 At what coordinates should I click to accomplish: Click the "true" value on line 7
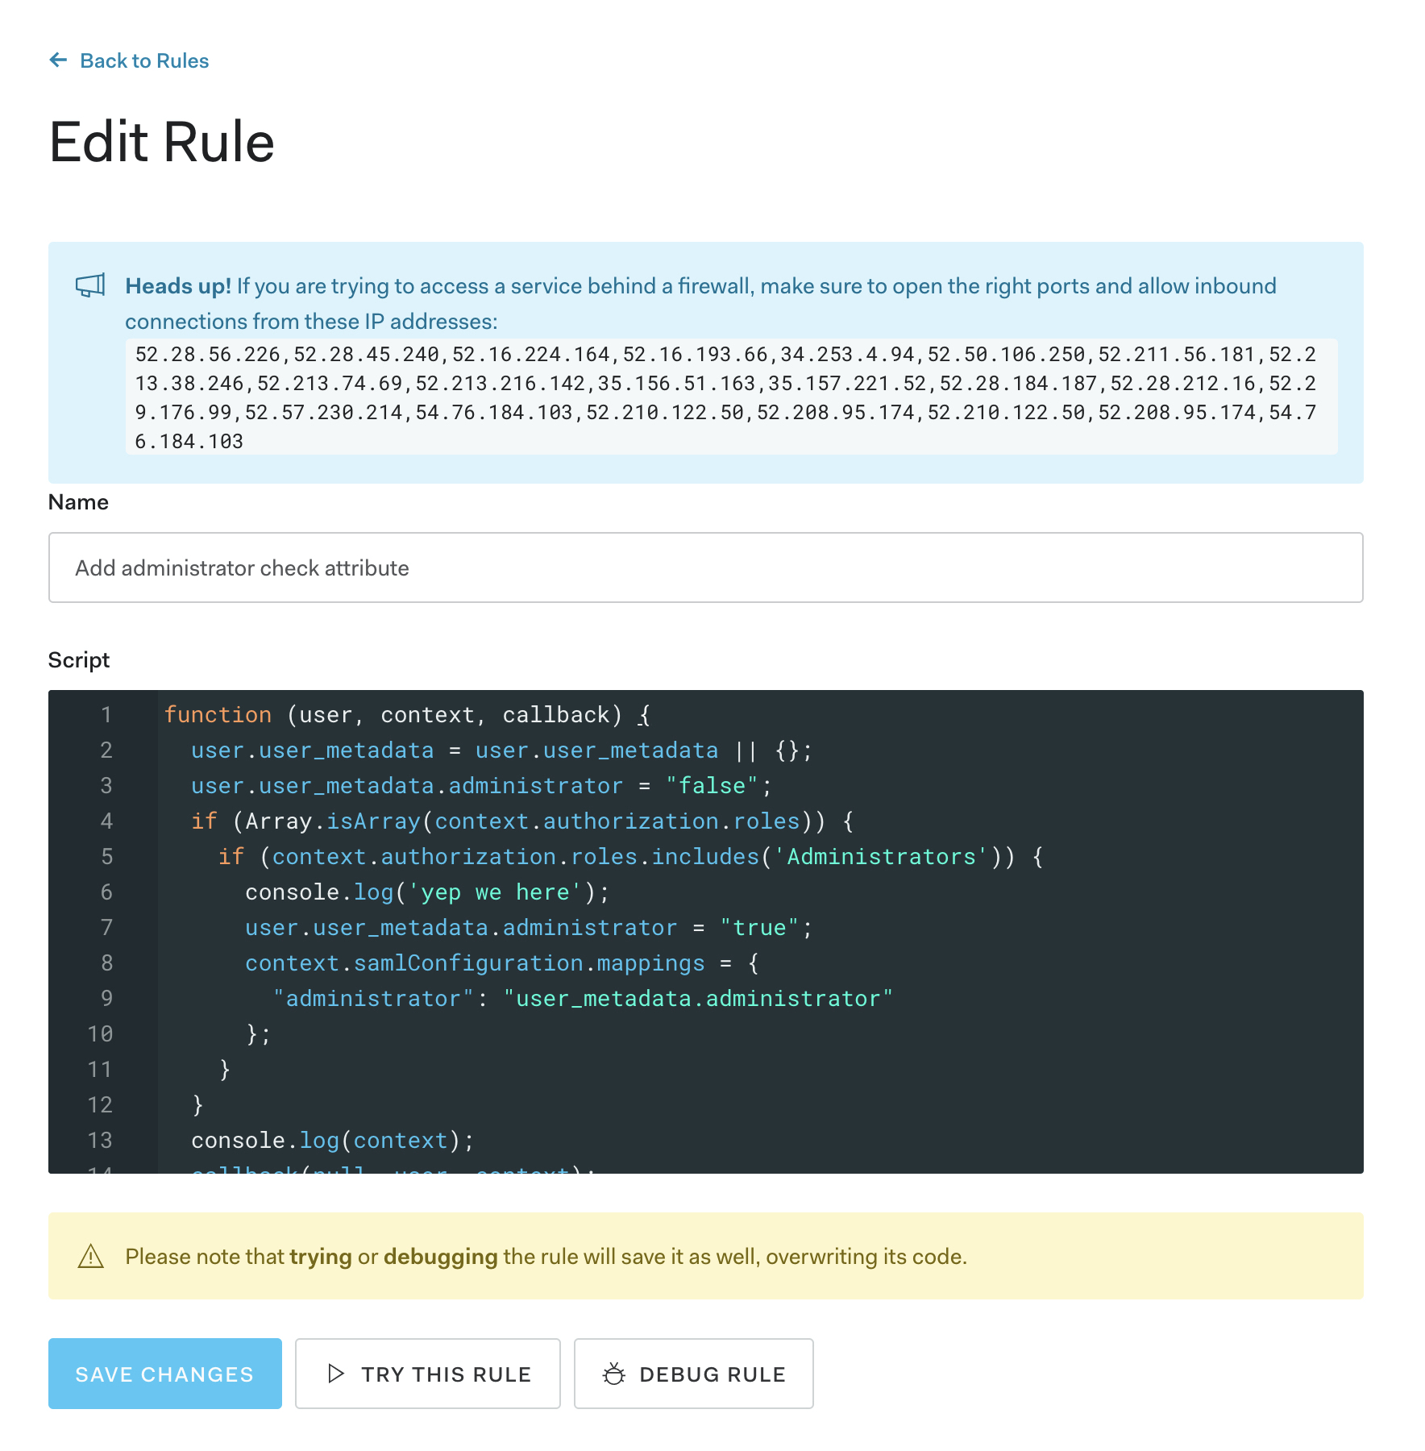[x=759, y=928]
